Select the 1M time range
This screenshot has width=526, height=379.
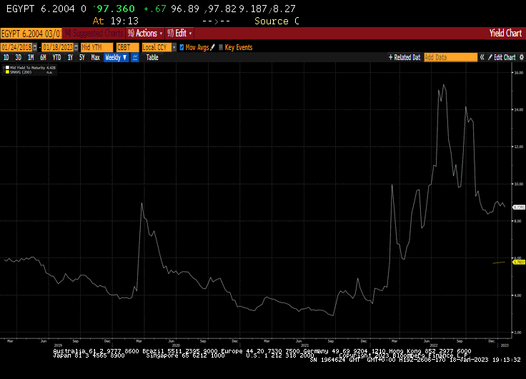pos(31,57)
